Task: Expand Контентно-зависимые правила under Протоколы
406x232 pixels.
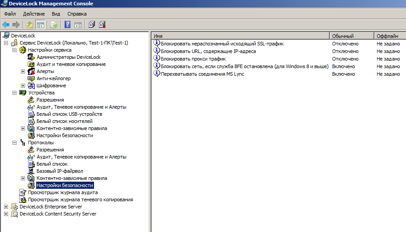Action: (23, 178)
